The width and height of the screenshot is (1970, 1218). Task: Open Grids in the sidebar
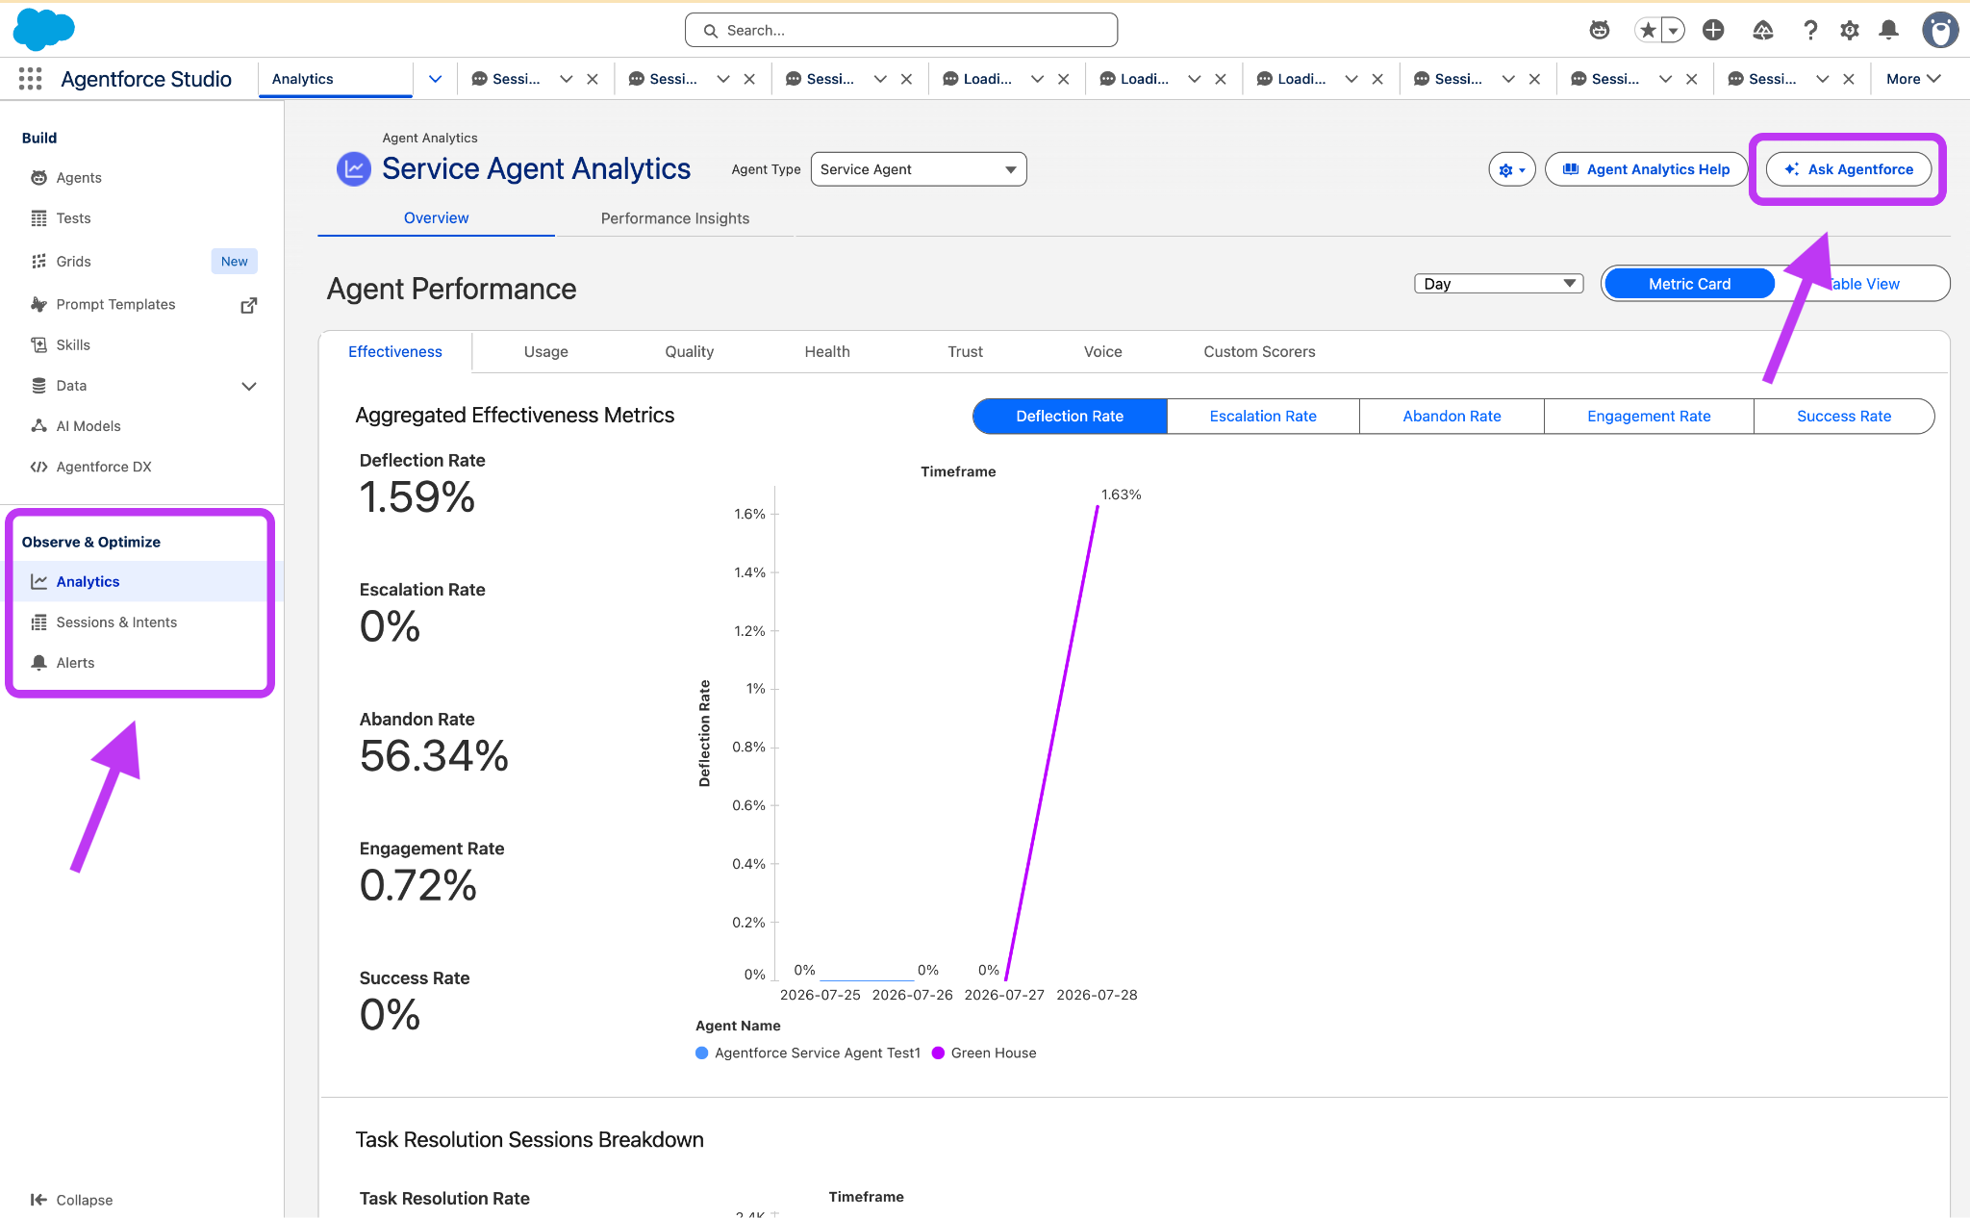(73, 262)
